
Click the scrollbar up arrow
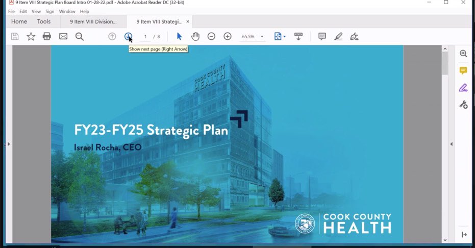pos(445,48)
